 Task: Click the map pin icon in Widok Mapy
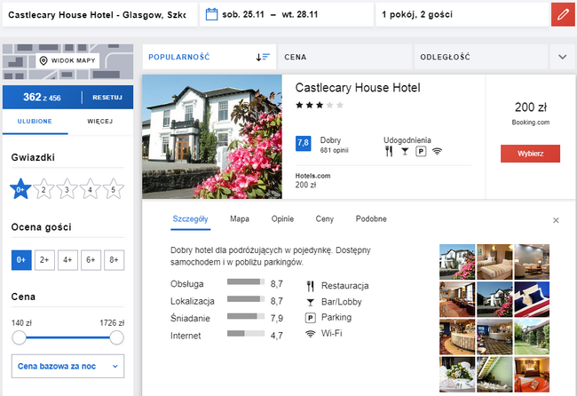click(x=43, y=60)
